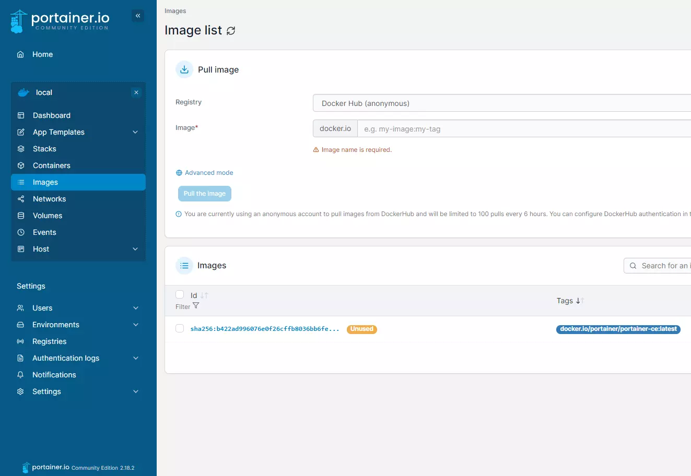Expand the App Templates submenu chevron
The height and width of the screenshot is (476, 691).
tap(135, 132)
